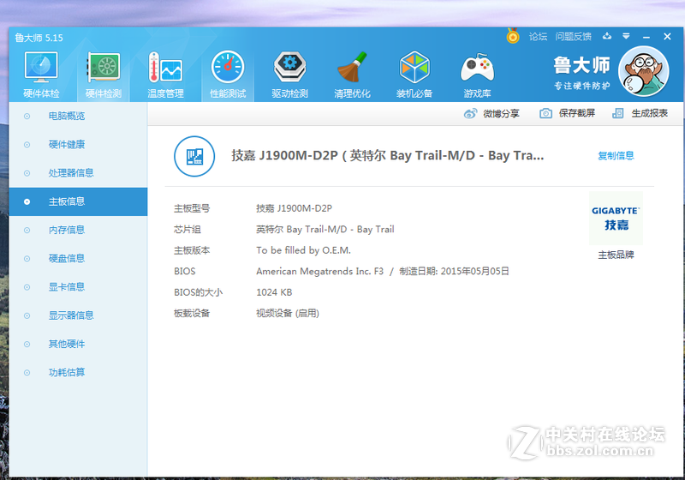685x480 pixels.
Task: Click the round motherboard icon beside title
Action: click(194, 156)
